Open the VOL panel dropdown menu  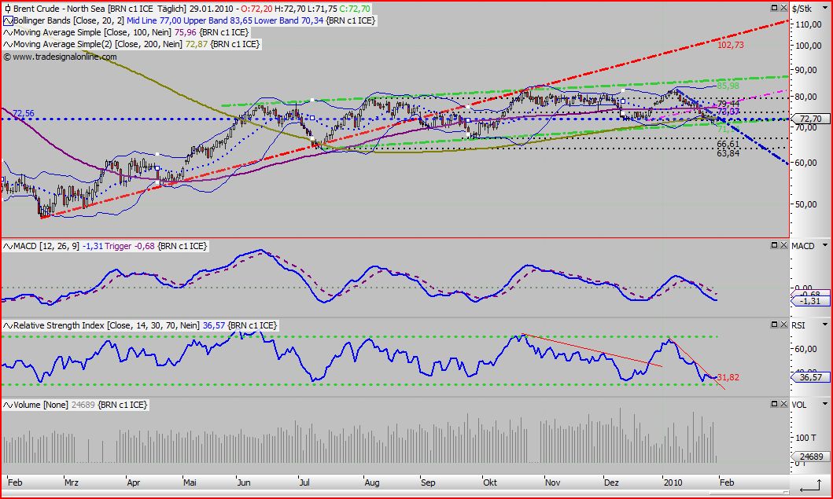824,404
